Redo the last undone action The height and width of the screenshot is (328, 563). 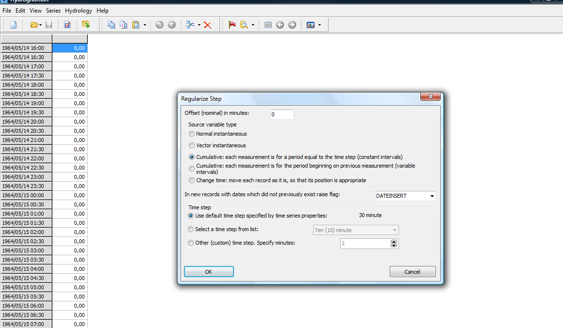tap(172, 25)
